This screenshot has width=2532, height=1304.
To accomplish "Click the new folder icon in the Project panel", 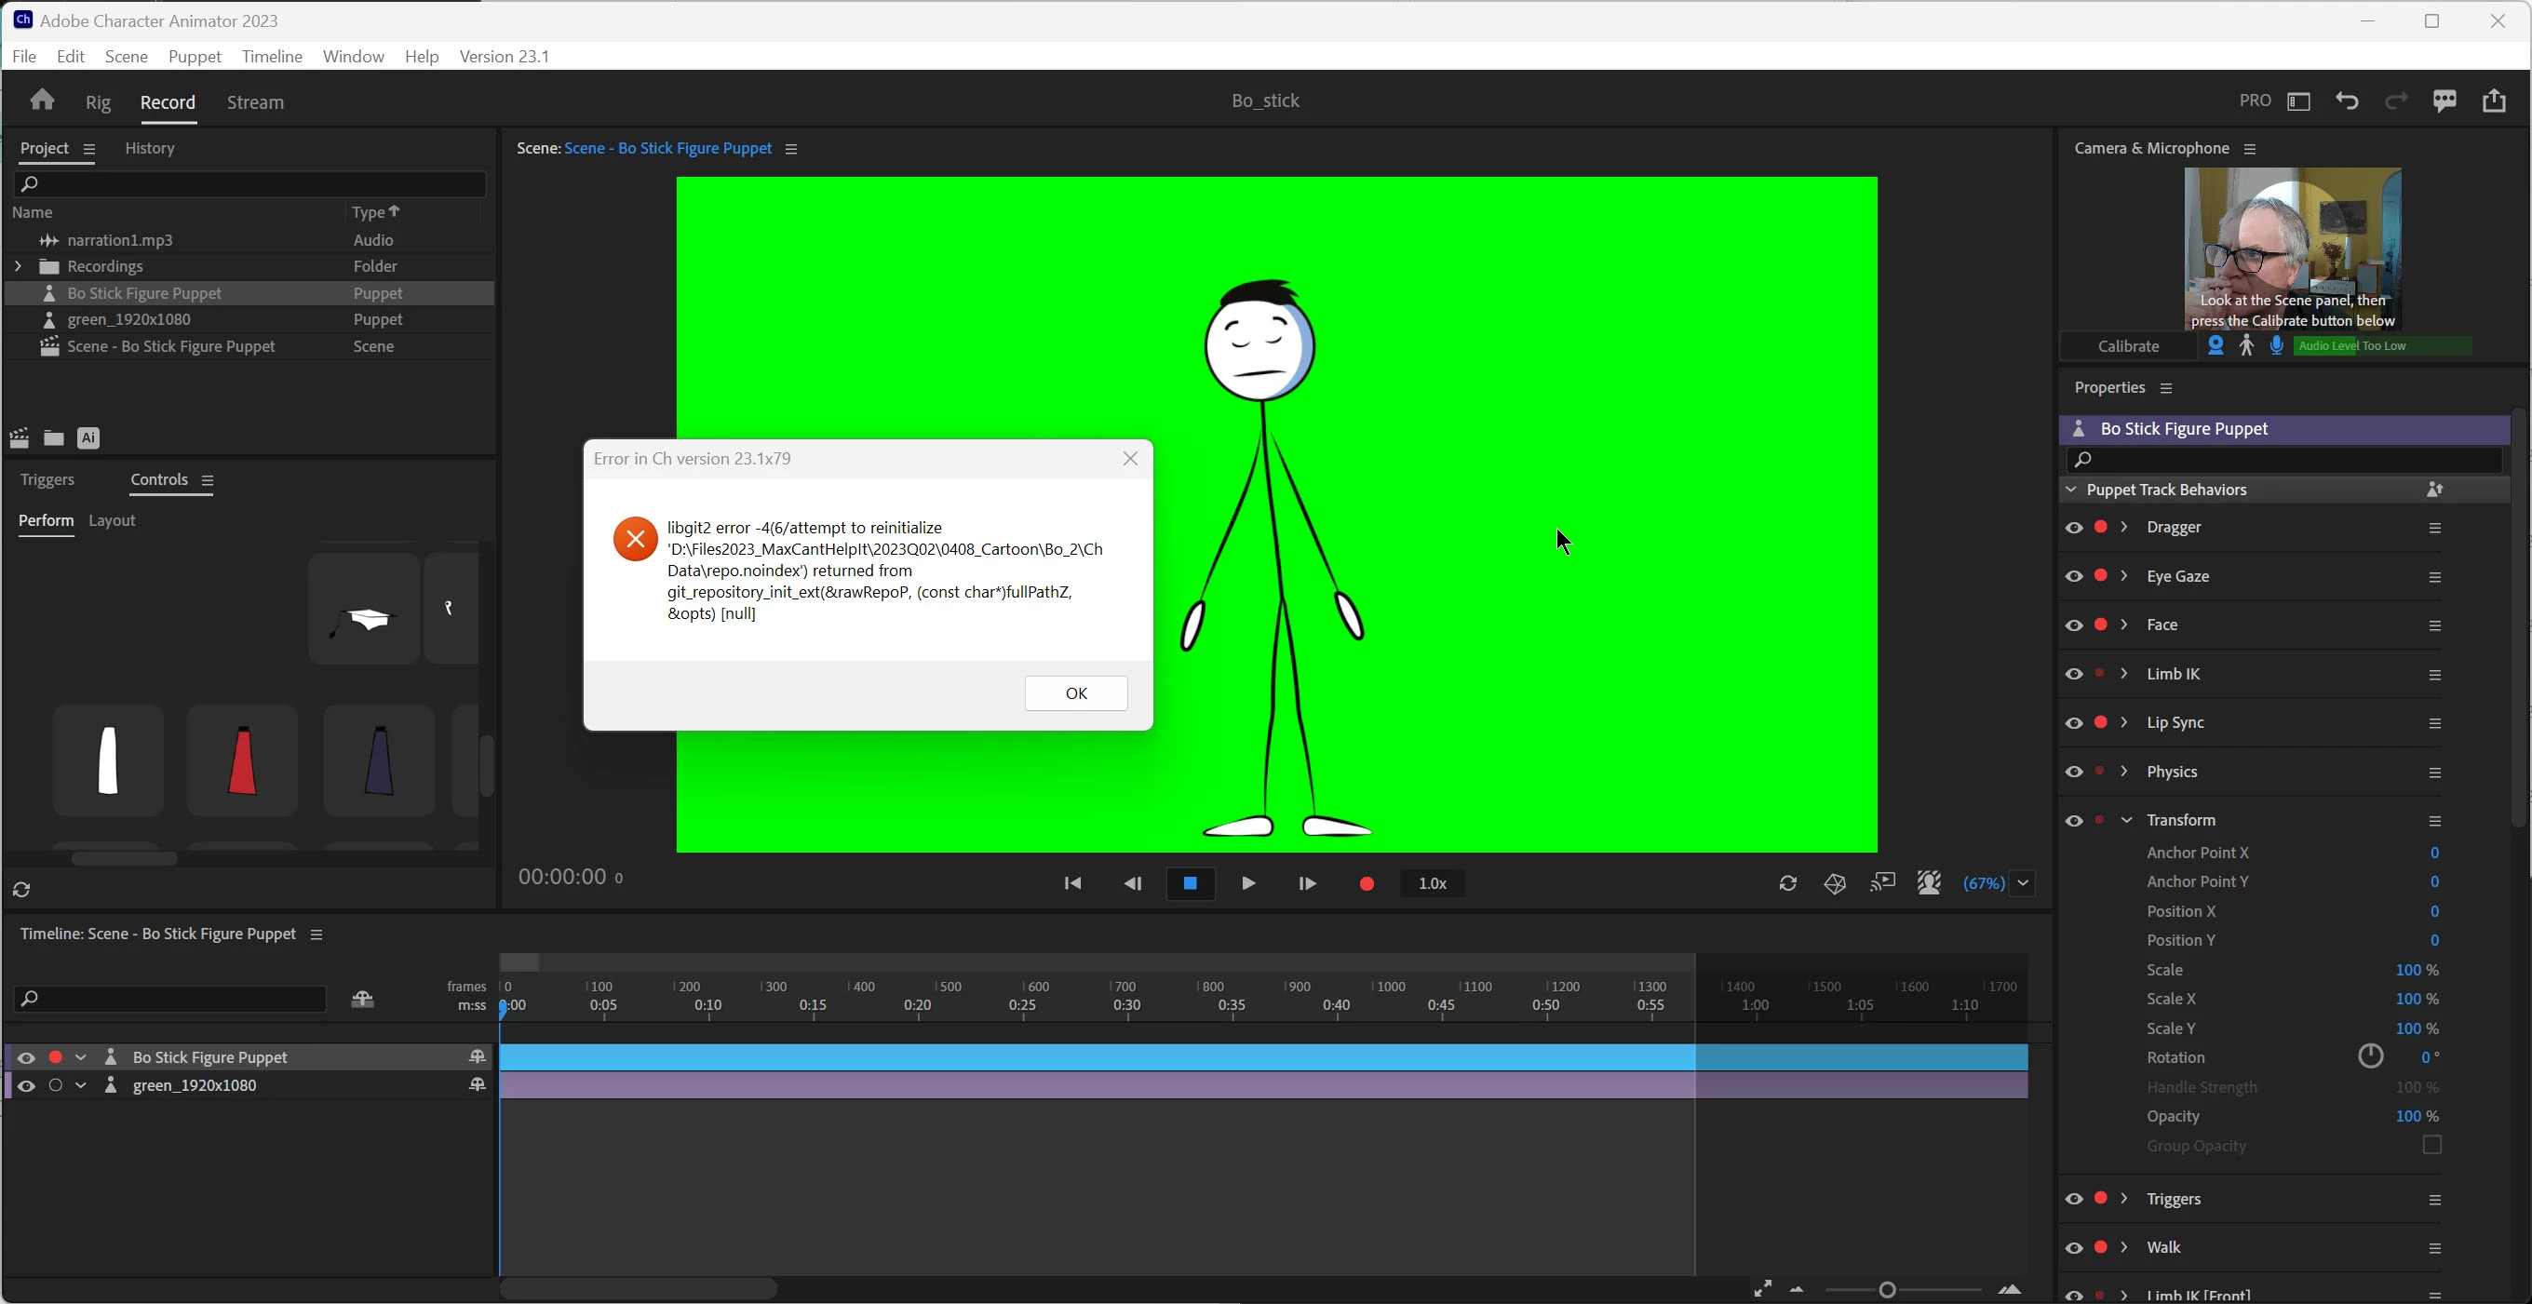I will tap(54, 438).
